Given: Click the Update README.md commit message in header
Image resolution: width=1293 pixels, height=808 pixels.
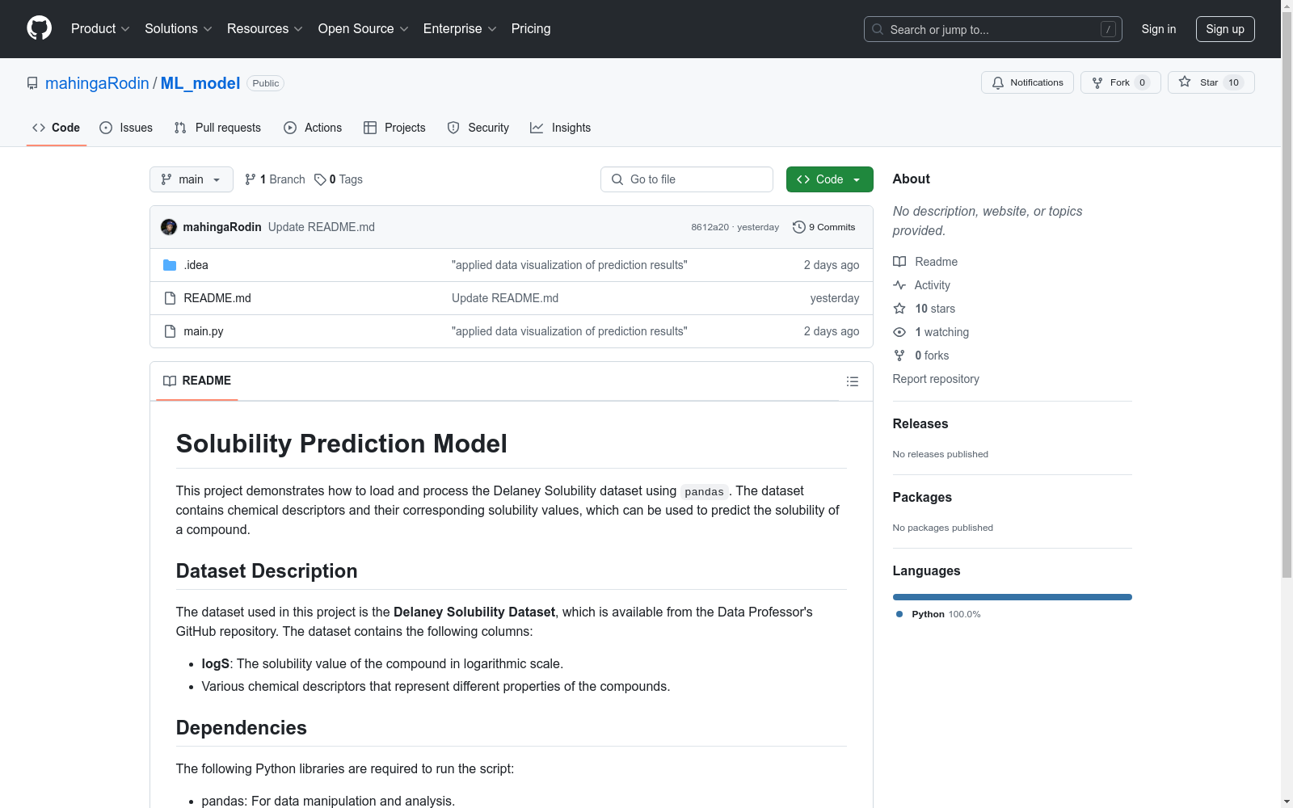Looking at the screenshot, I should click(x=322, y=227).
